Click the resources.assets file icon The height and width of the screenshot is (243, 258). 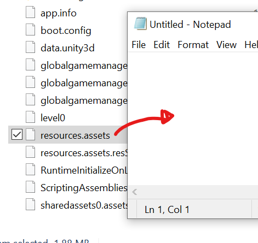(x=30, y=134)
